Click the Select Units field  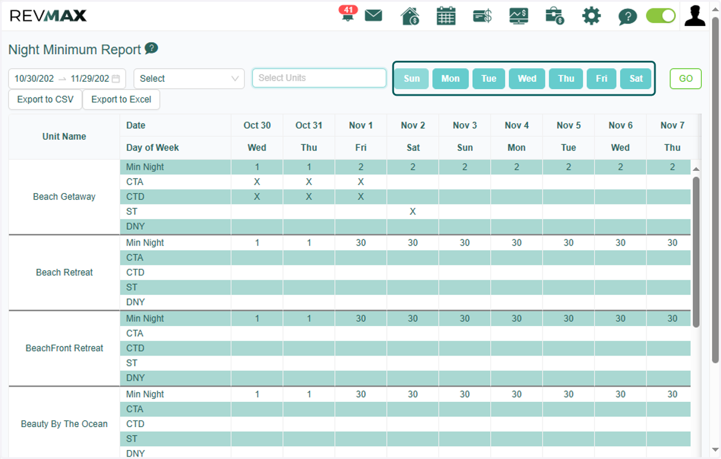point(319,78)
